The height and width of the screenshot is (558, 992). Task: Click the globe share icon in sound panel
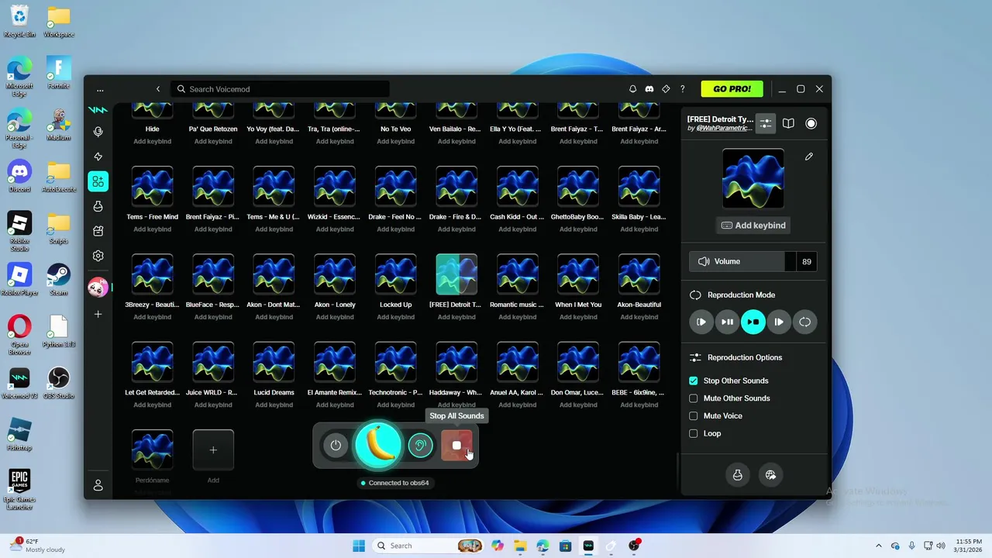(x=771, y=475)
